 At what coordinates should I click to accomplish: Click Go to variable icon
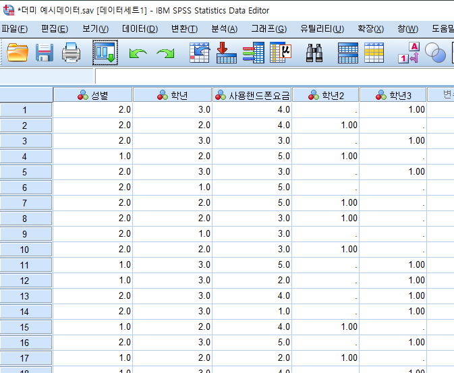point(227,53)
